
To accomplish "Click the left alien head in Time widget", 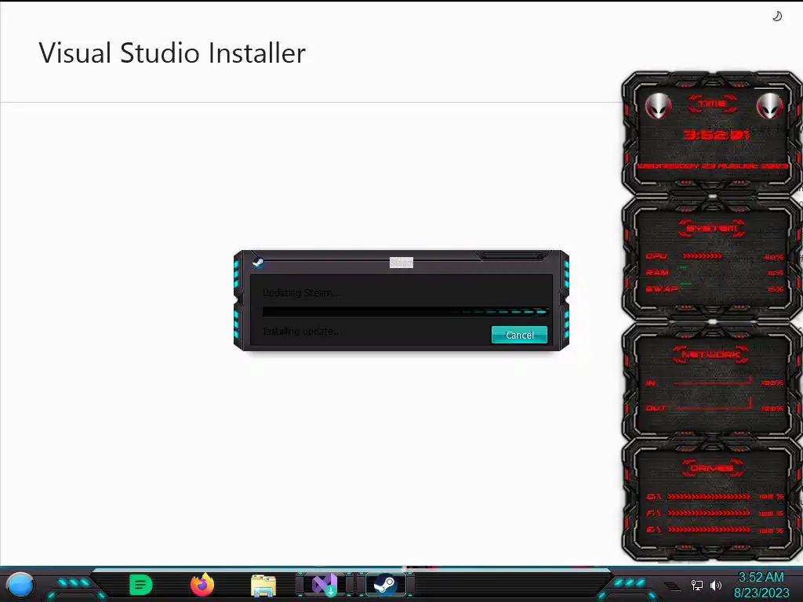I will (x=658, y=107).
